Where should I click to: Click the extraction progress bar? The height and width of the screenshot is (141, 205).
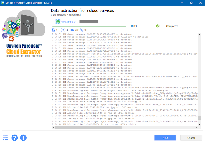pos(89,26)
